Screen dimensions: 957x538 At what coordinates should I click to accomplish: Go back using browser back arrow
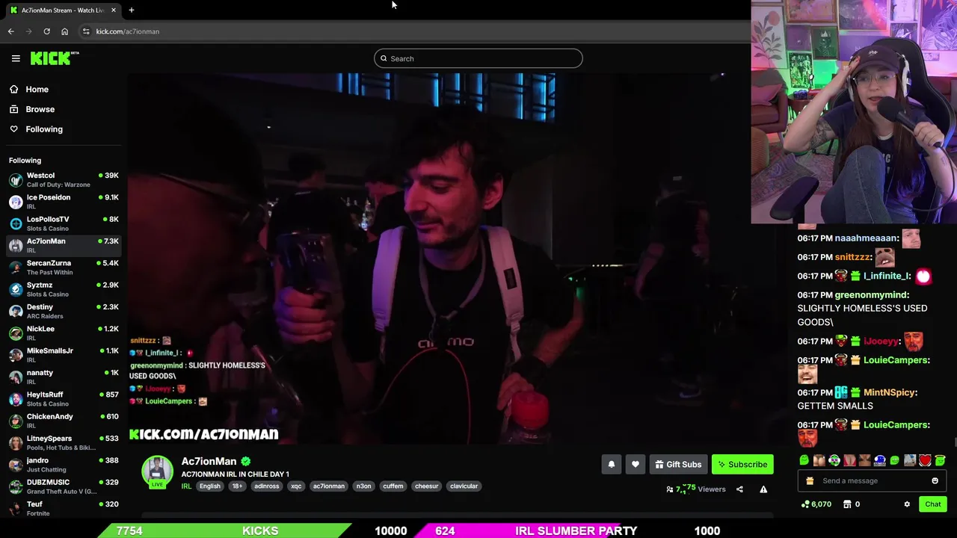10,31
